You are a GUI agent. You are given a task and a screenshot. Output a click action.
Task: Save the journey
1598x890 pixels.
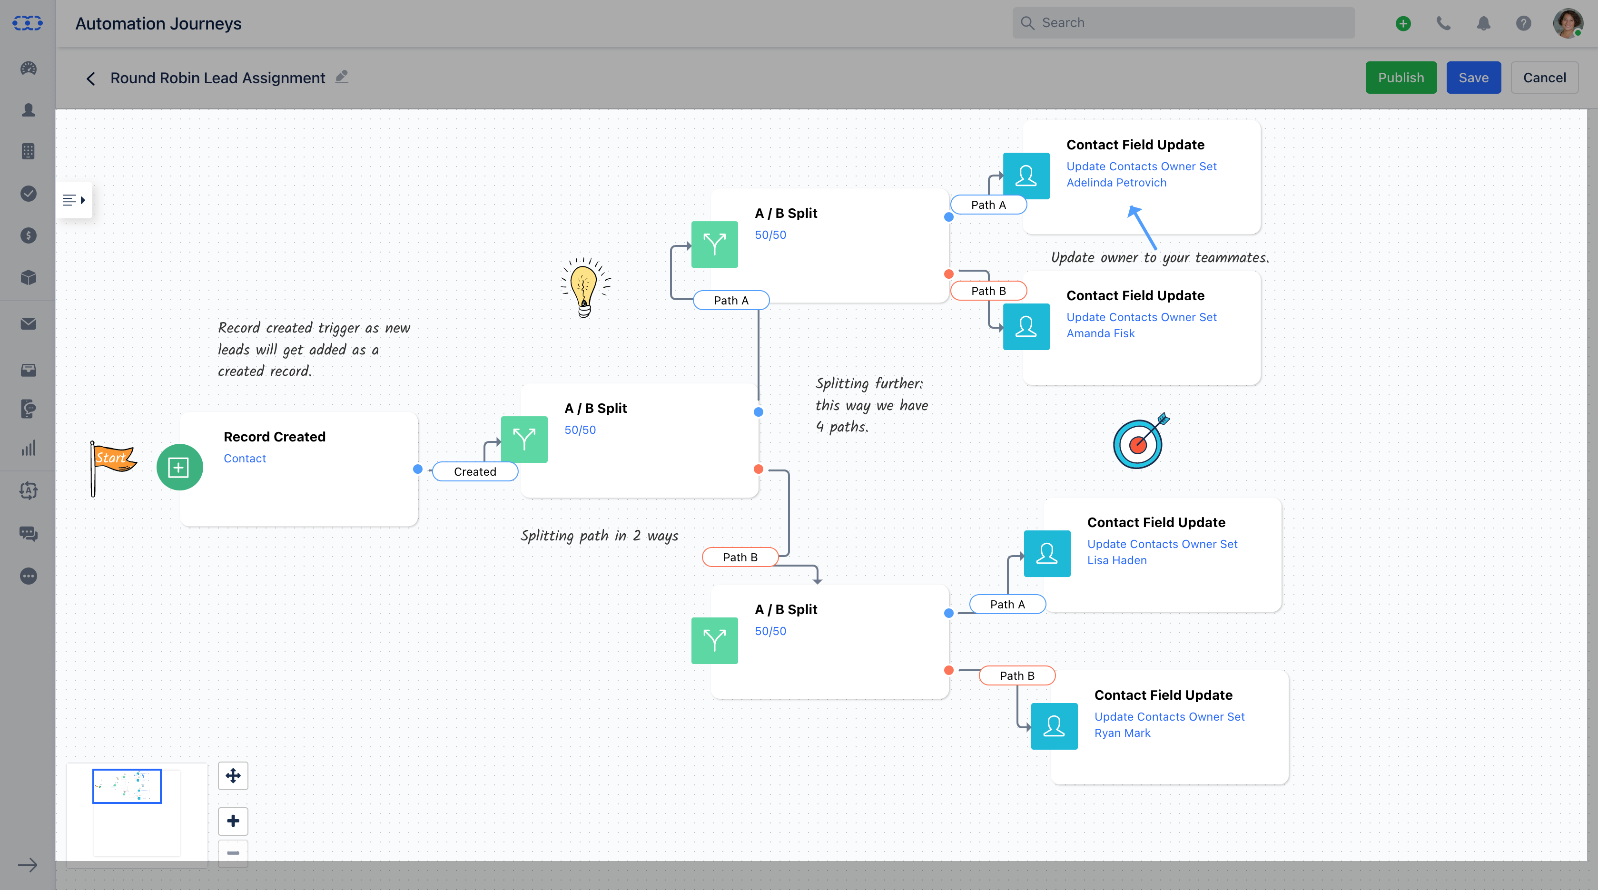tap(1473, 78)
